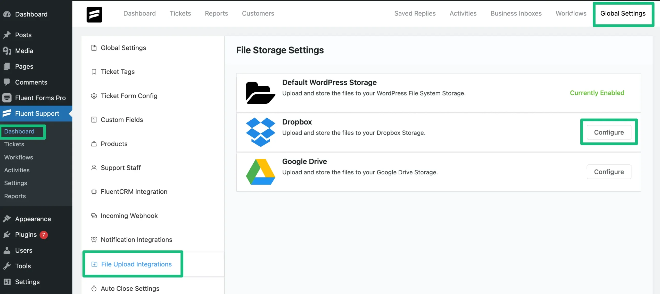Open Activities in top navigation
The image size is (660, 294).
(x=463, y=13)
